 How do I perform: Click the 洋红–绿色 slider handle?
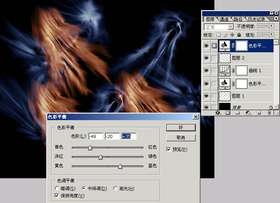tap(100, 157)
